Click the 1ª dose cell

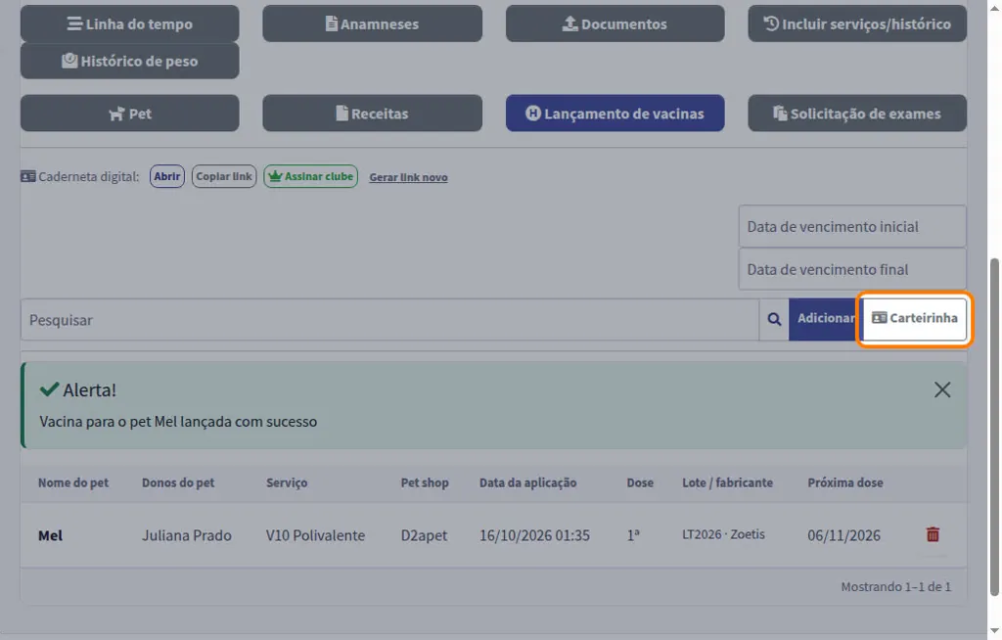tap(633, 536)
